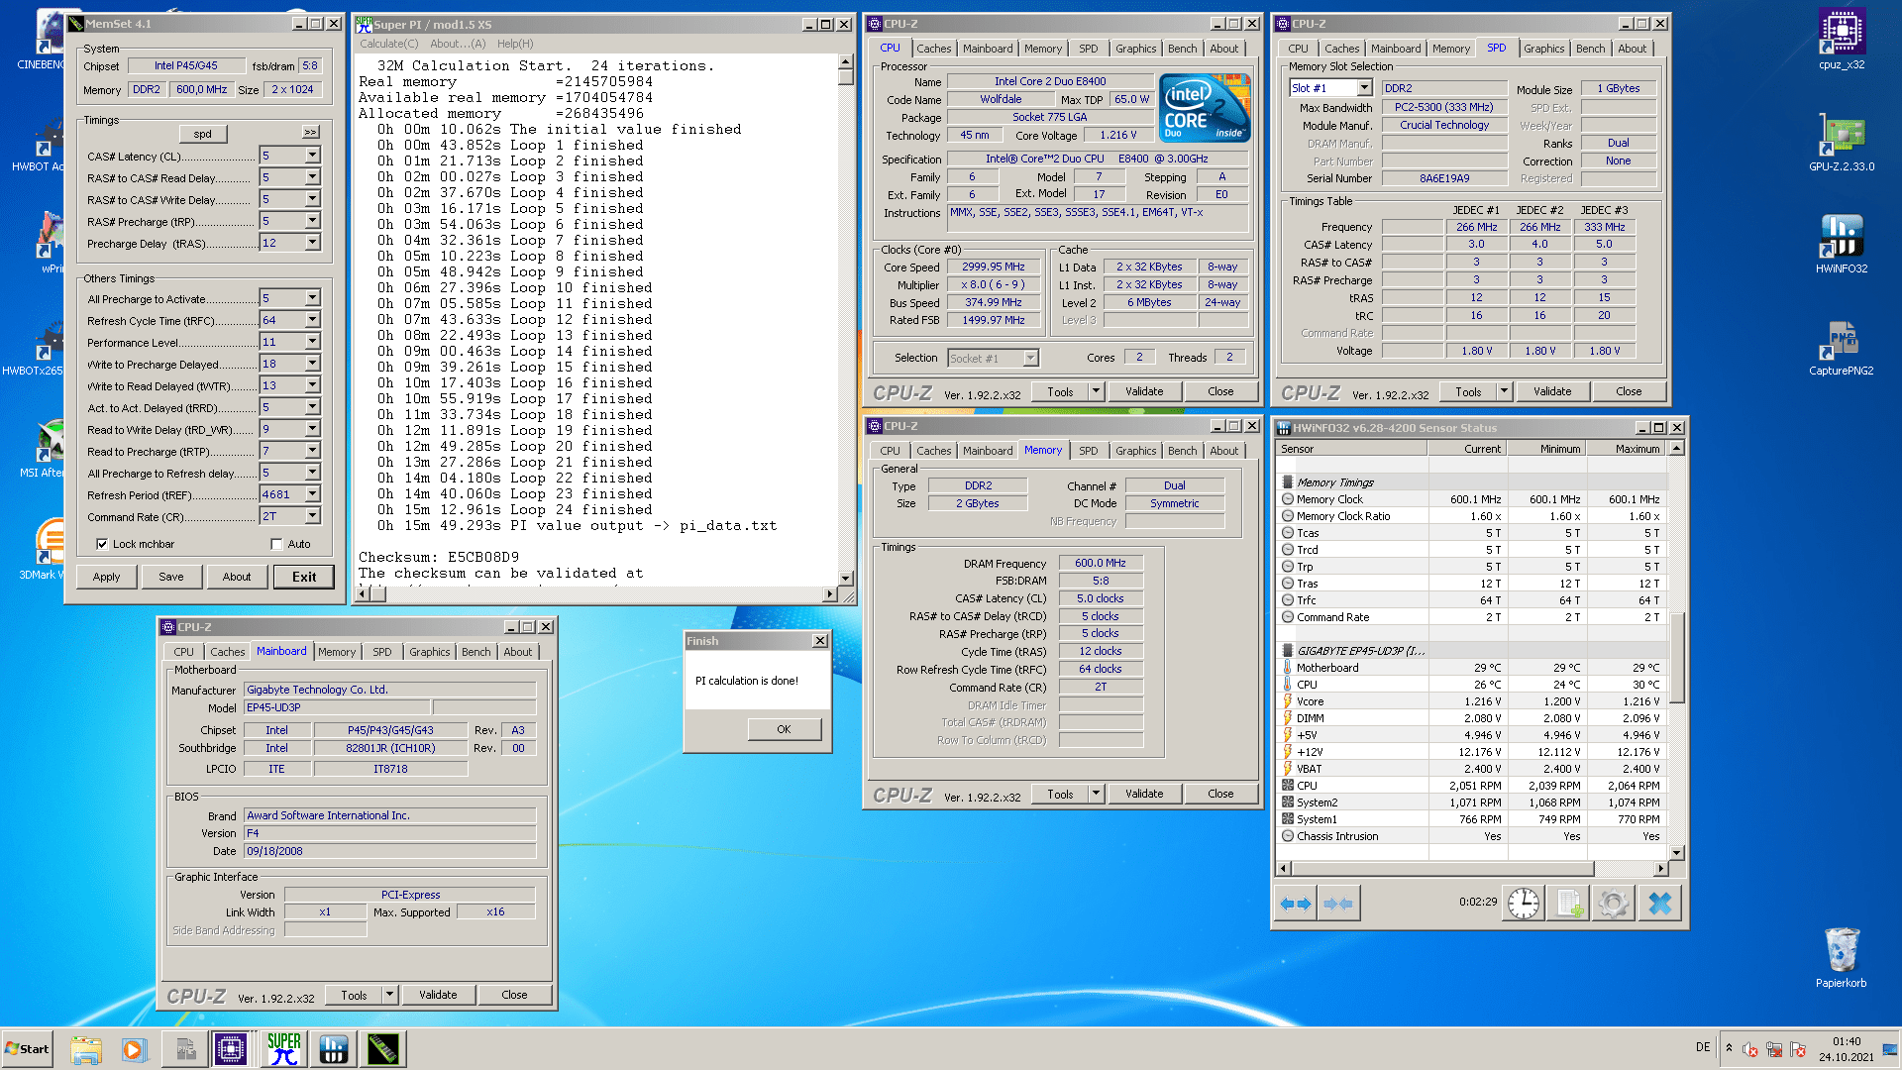Switch to Bench tab in CPU-Z SPD window
Screen dimensions: 1902x1070
point(1590,49)
